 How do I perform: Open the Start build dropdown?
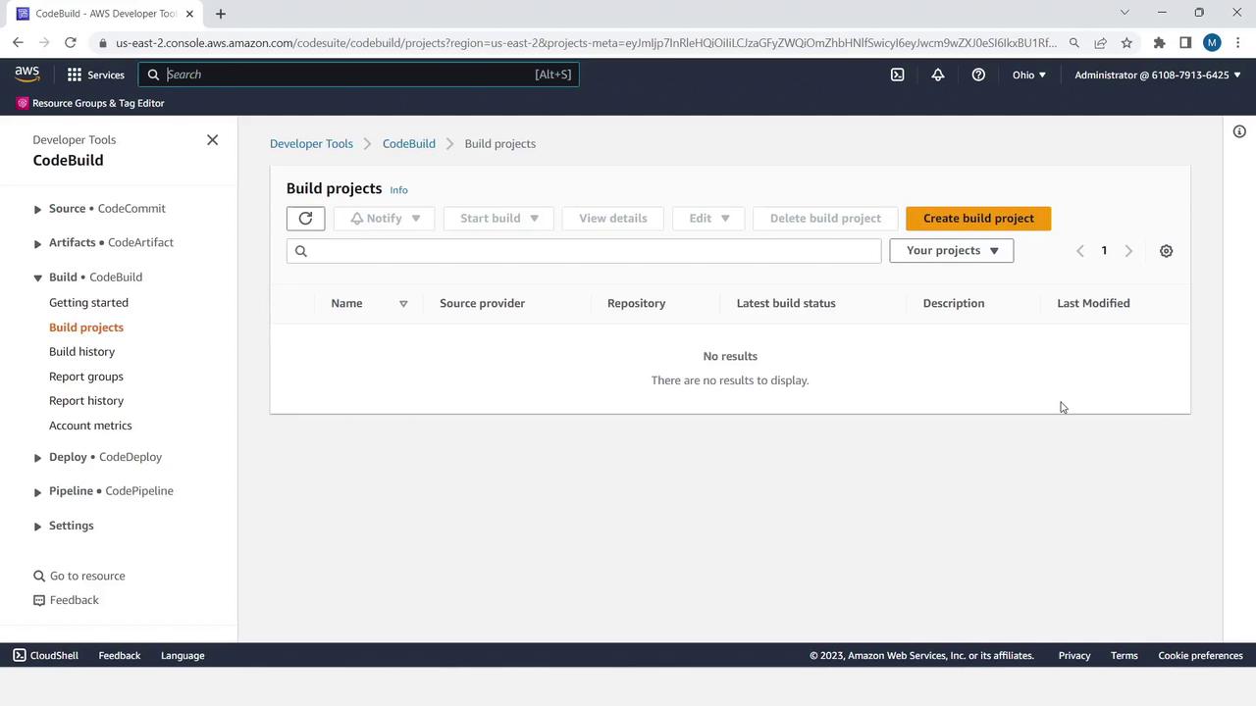pyautogui.click(x=498, y=219)
